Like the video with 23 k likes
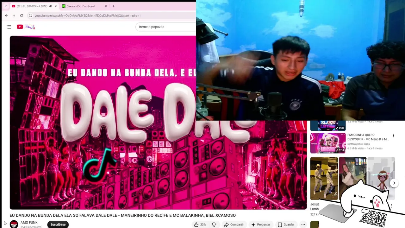405x228 pixels. pyautogui.click(x=200, y=225)
